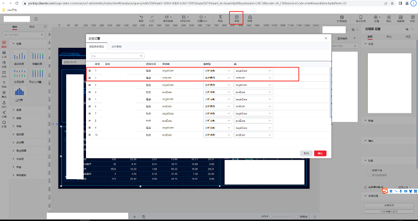
Task: Toggle the checkbox beside the zoom slider
Action: [x=297, y=217]
